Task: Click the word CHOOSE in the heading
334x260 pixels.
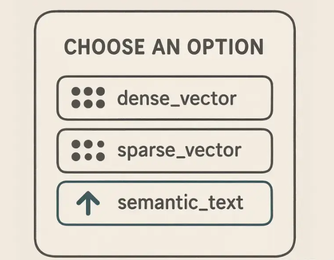Action: point(105,47)
